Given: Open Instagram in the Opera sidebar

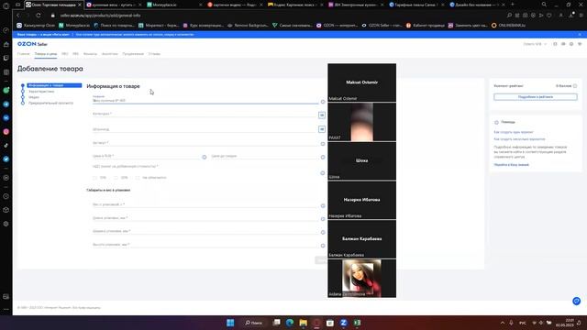Looking at the screenshot, I should click(x=6, y=132).
